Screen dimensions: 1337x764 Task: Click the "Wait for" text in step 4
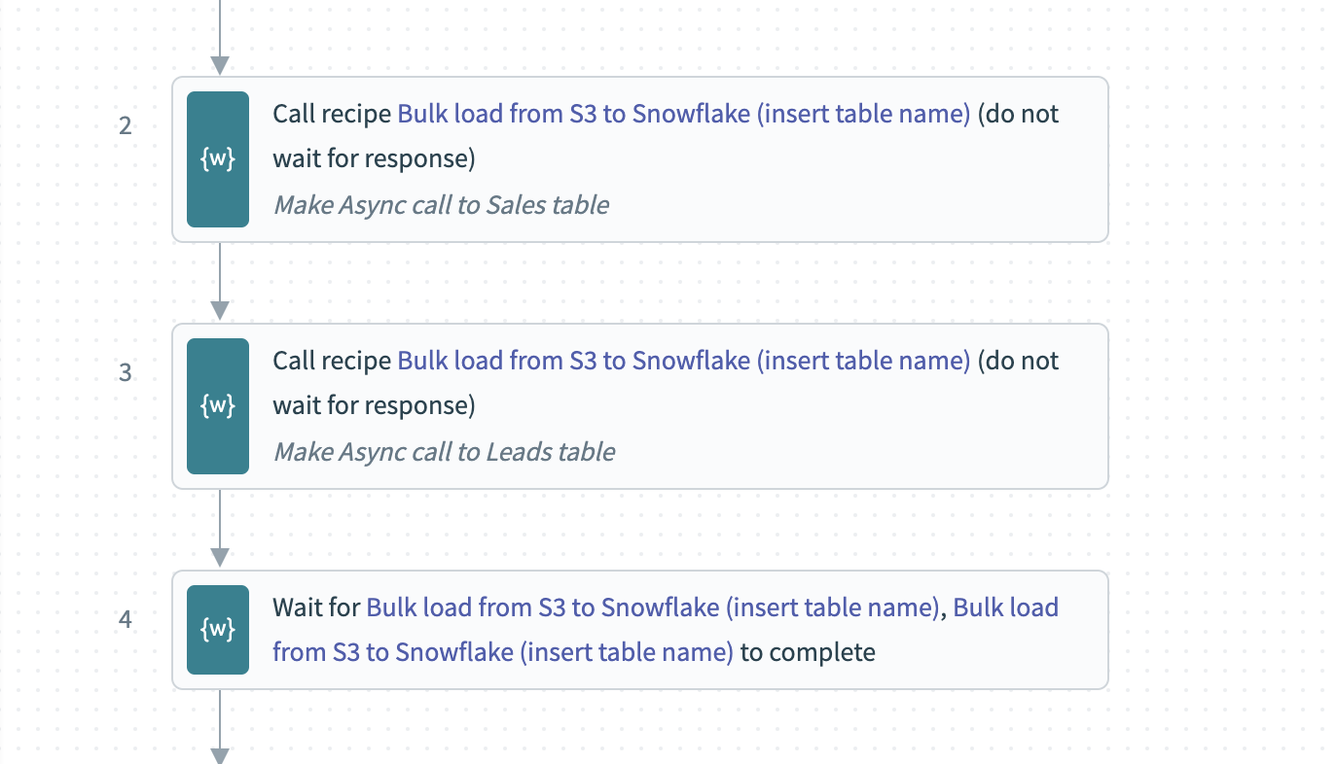click(x=316, y=608)
